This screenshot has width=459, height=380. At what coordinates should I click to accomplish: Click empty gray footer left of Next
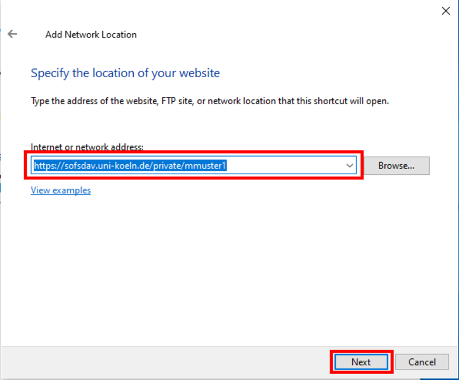tap(164, 362)
